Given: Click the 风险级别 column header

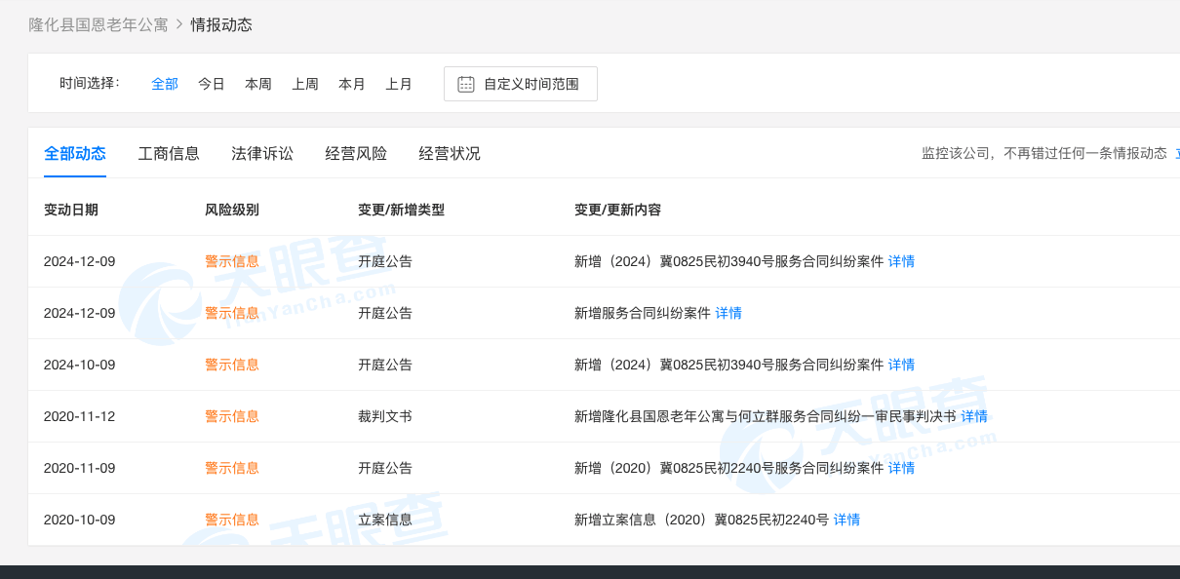Looking at the screenshot, I should [x=232, y=210].
